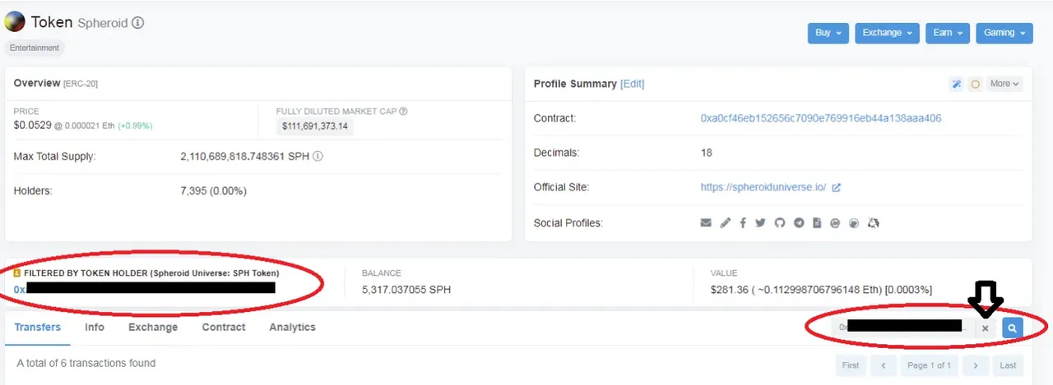The width and height of the screenshot is (1053, 385).
Task: Click the Last page button
Action: pos(1008,365)
